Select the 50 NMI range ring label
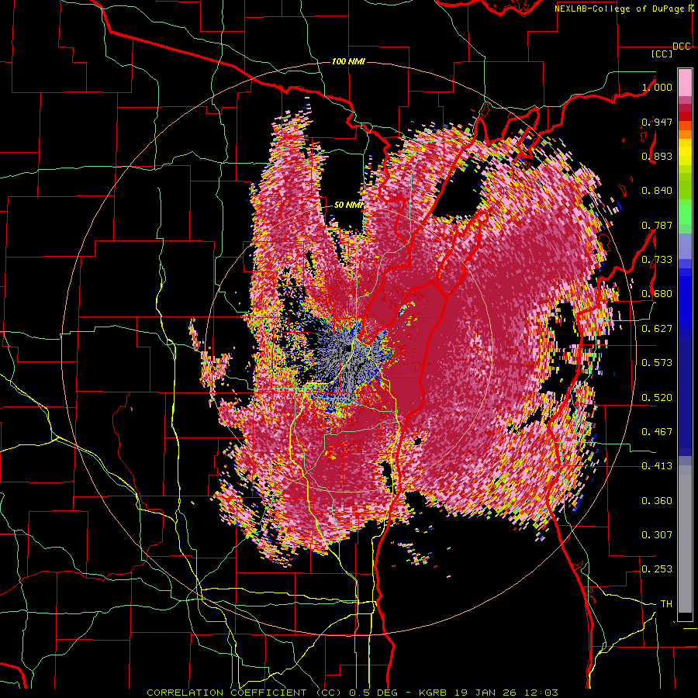The width and height of the screenshot is (698, 698). tap(348, 205)
